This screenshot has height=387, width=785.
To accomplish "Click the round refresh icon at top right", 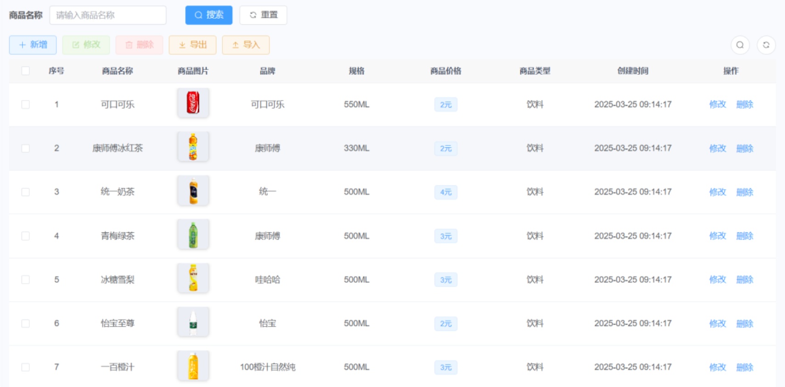I will [x=766, y=45].
